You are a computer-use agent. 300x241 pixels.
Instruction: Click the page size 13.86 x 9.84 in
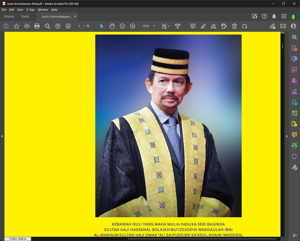click(17, 239)
